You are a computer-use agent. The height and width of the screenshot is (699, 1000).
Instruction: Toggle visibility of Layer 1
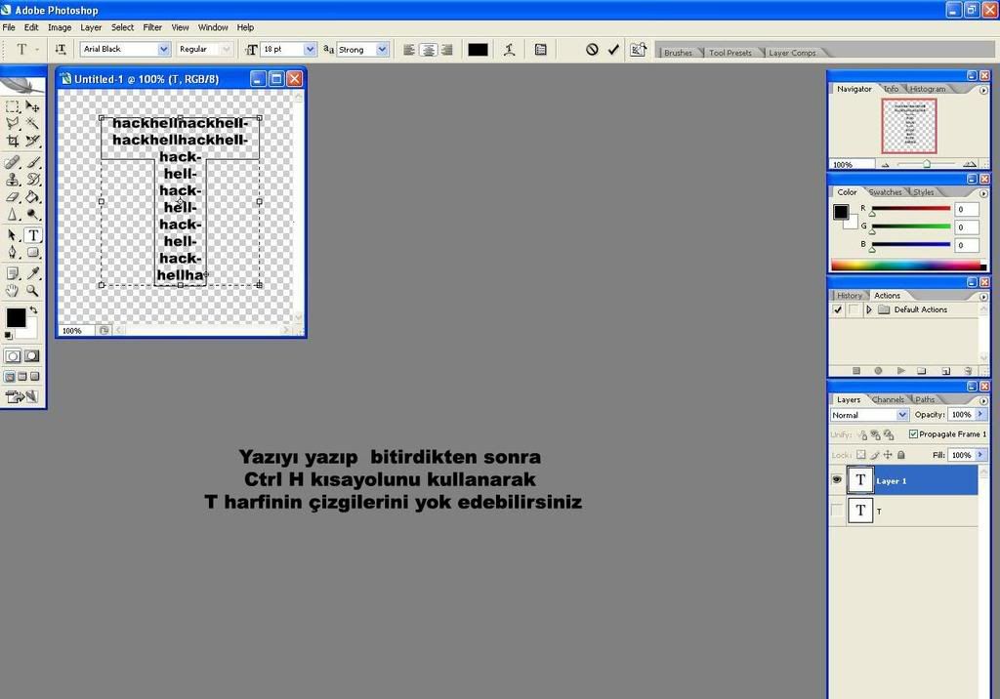pyautogui.click(x=837, y=480)
